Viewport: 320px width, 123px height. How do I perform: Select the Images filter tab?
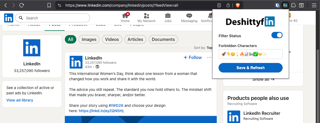(89, 39)
